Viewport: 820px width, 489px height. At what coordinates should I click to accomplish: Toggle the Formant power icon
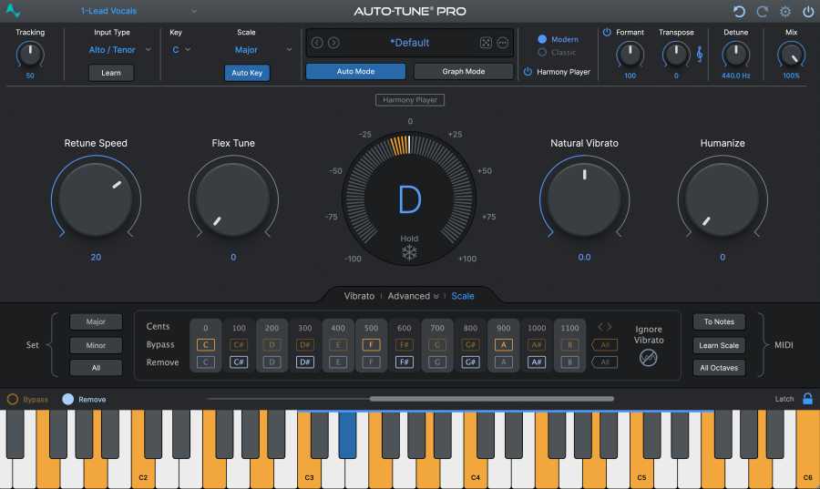607,32
